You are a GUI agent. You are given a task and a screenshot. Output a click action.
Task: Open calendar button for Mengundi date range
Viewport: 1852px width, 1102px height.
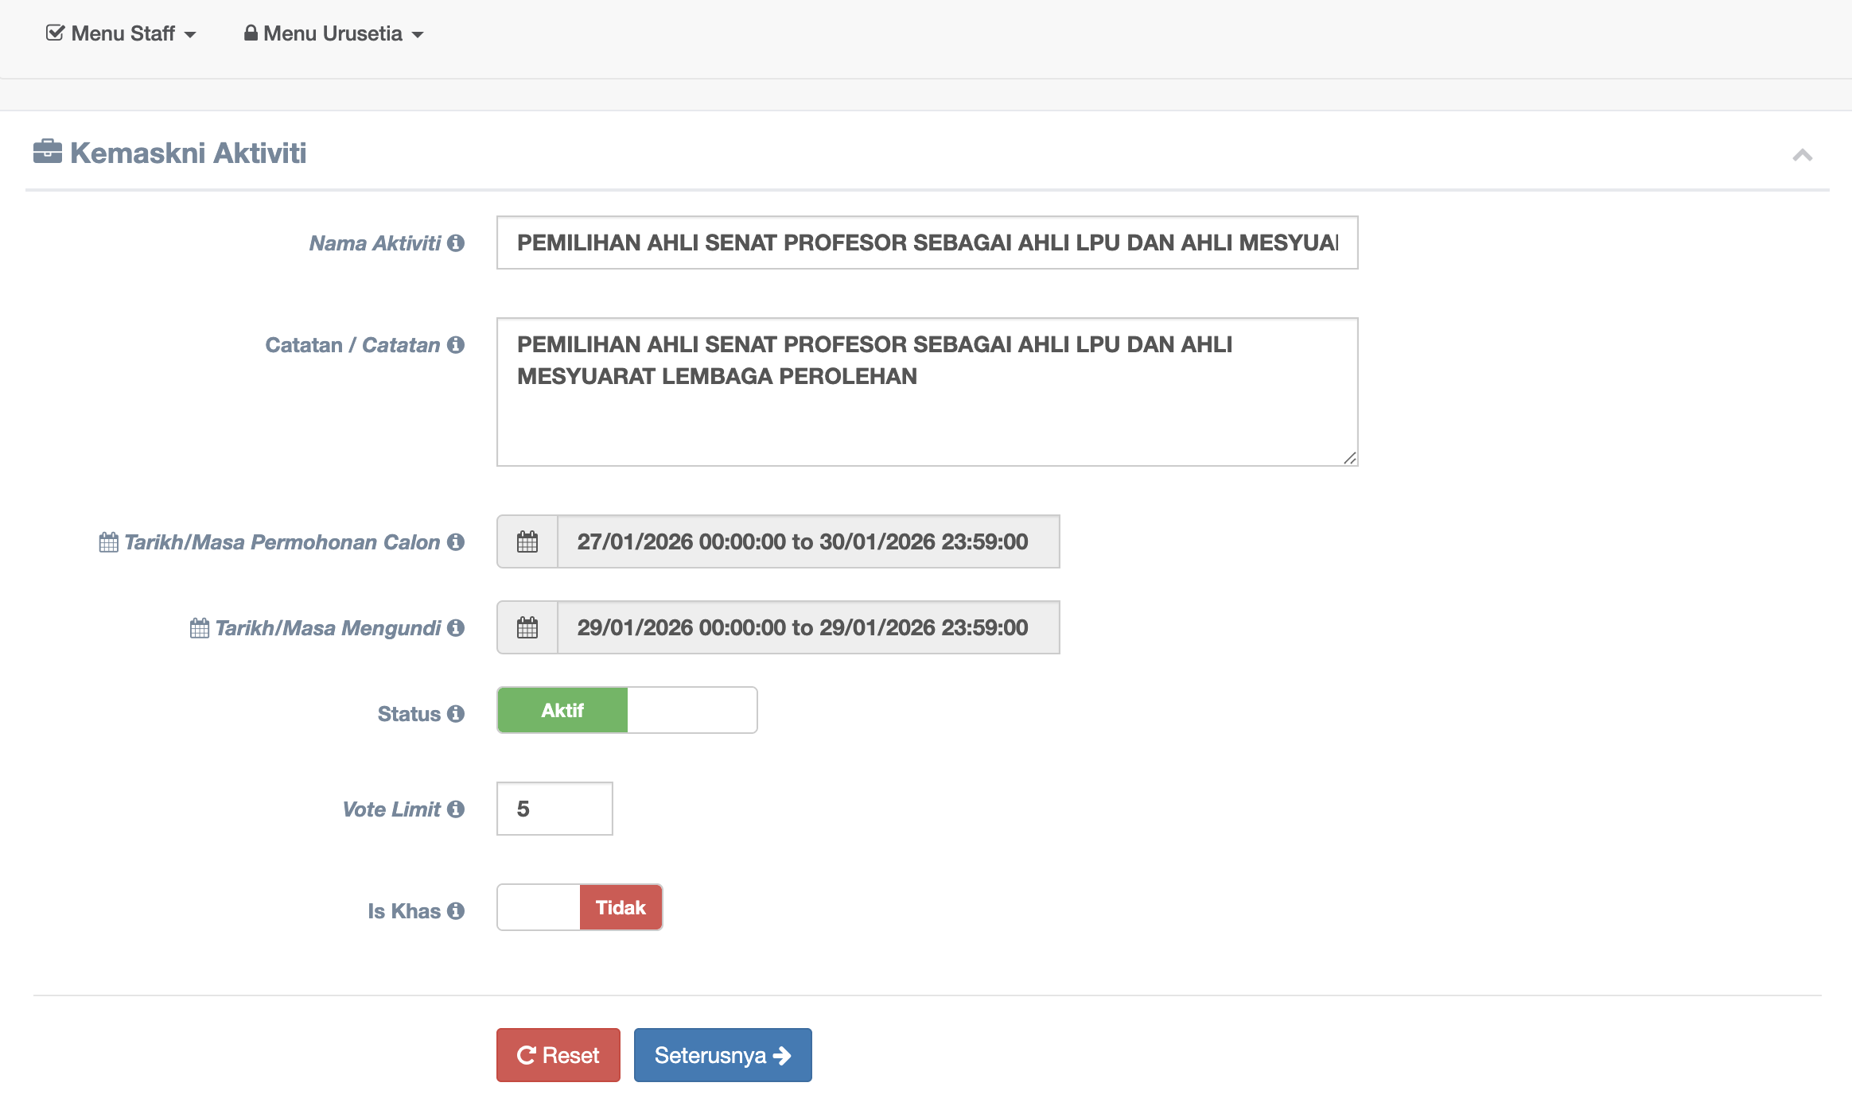(527, 628)
